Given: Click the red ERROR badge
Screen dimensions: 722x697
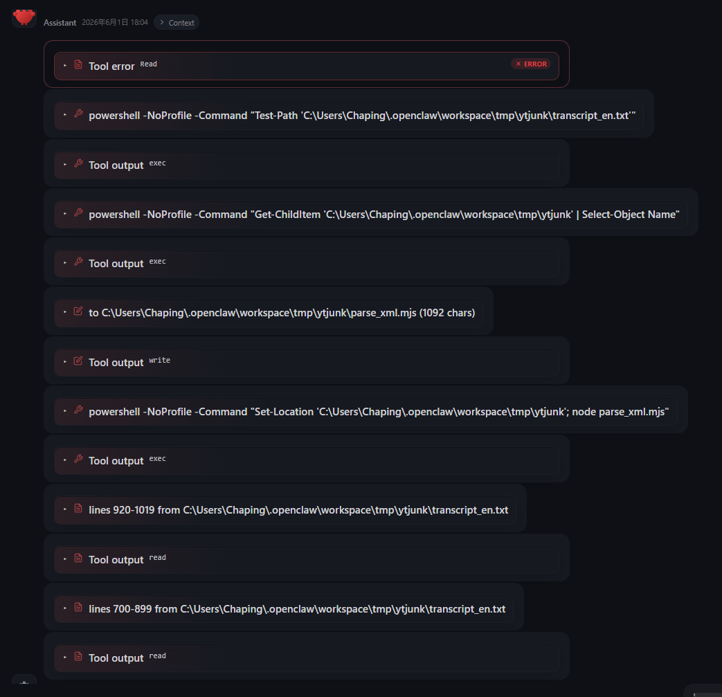Looking at the screenshot, I should point(531,64).
